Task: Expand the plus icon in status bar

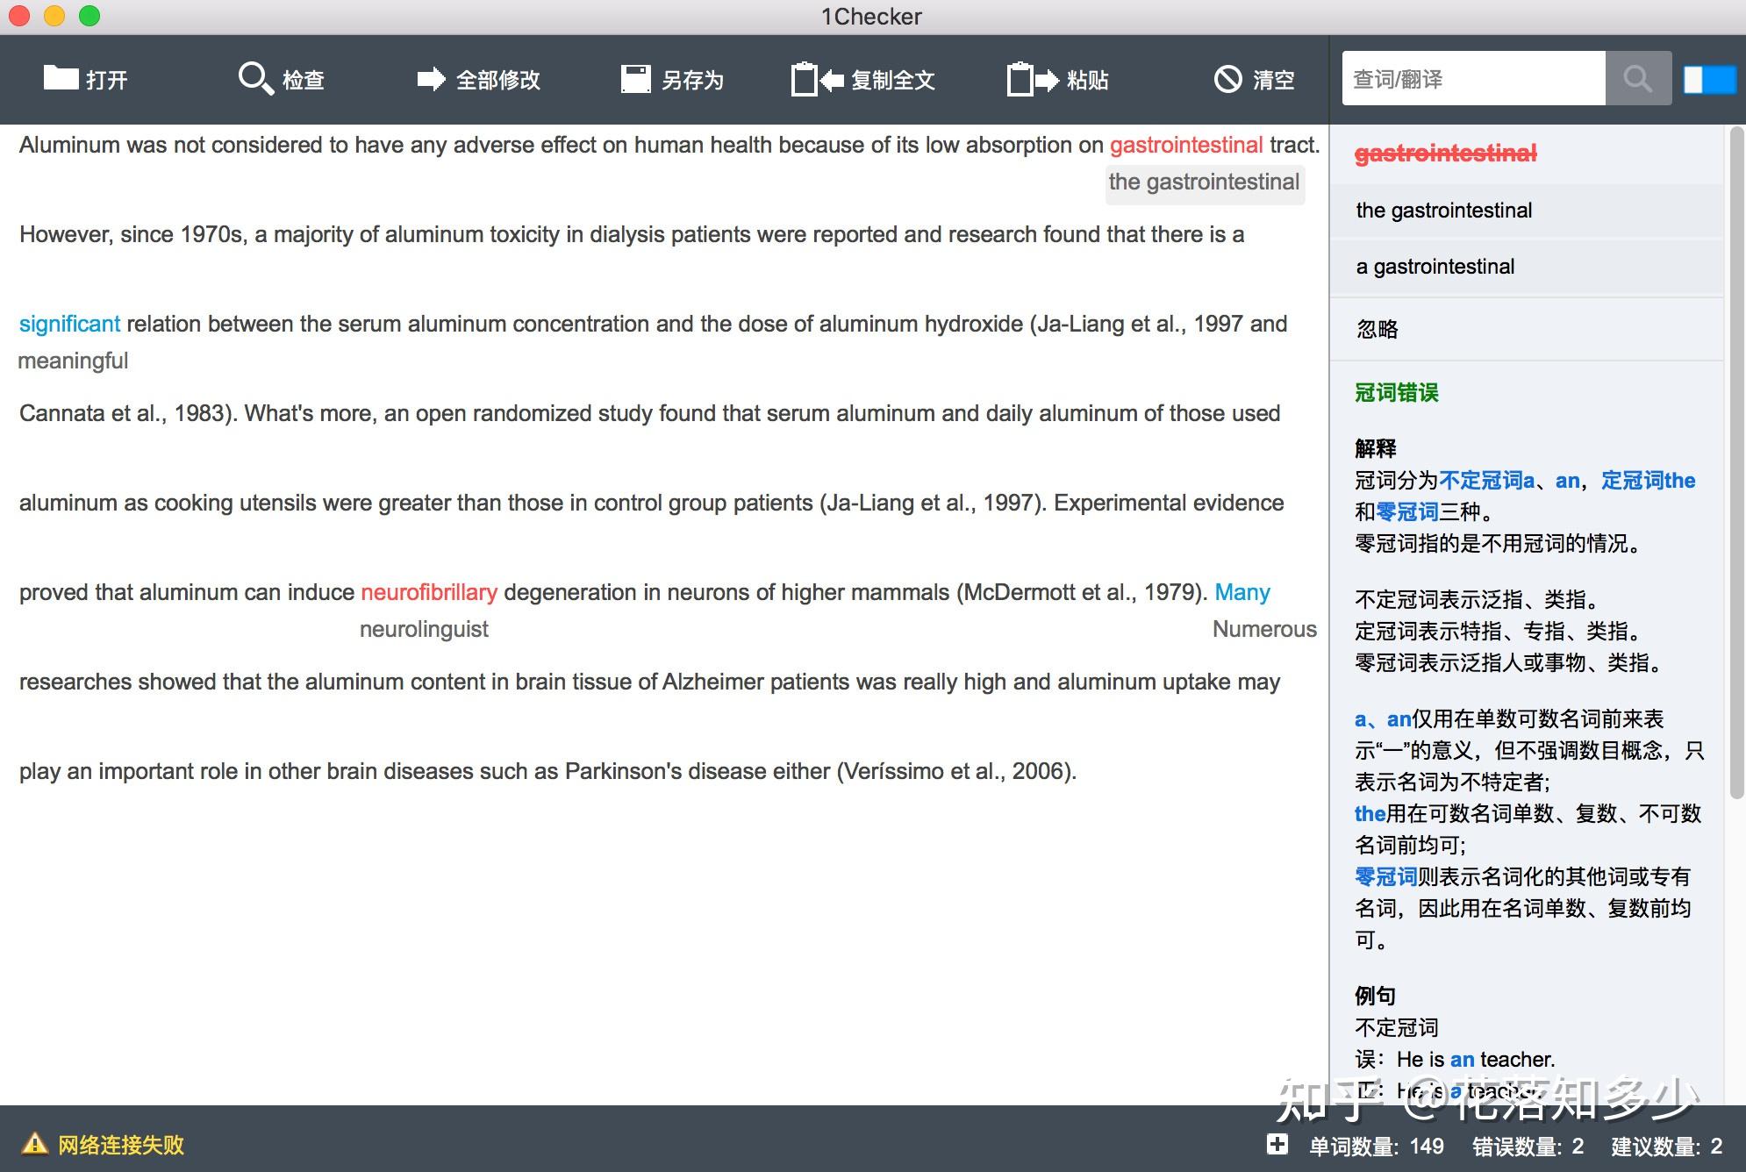Action: coord(1277,1144)
